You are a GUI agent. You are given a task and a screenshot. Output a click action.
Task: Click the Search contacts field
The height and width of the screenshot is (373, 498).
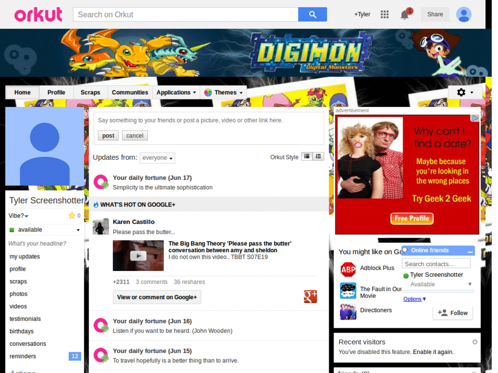pyautogui.click(x=436, y=264)
